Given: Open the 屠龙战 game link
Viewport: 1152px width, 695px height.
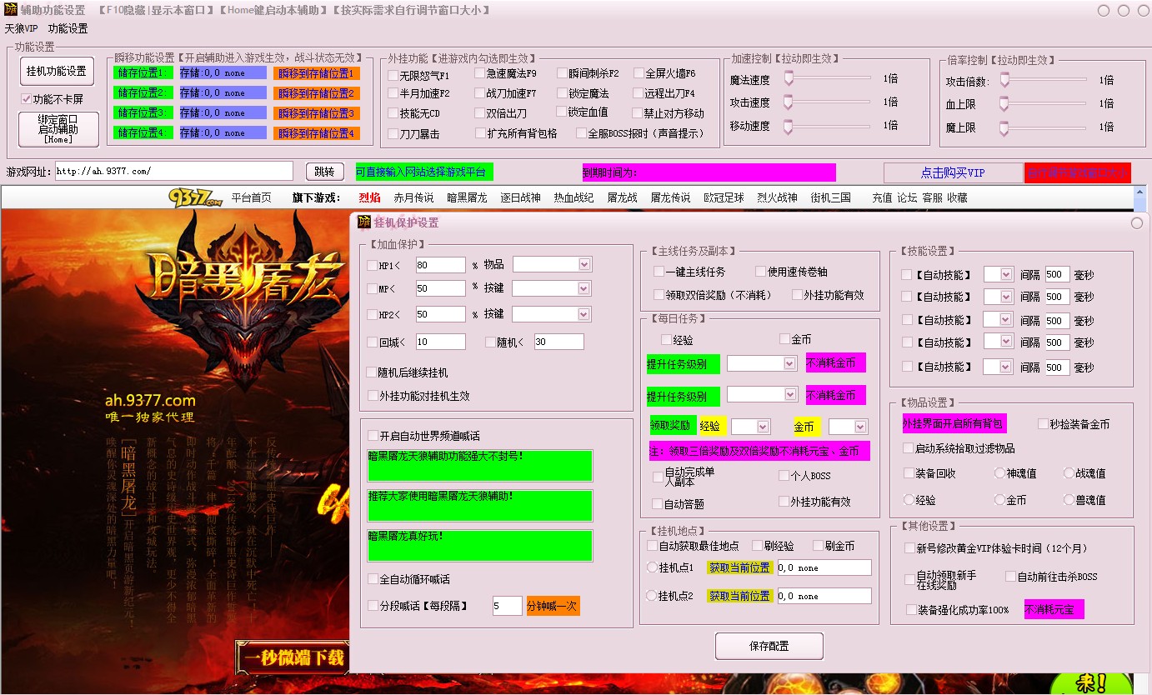Looking at the screenshot, I should pyautogui.click(x=622, y=197).
